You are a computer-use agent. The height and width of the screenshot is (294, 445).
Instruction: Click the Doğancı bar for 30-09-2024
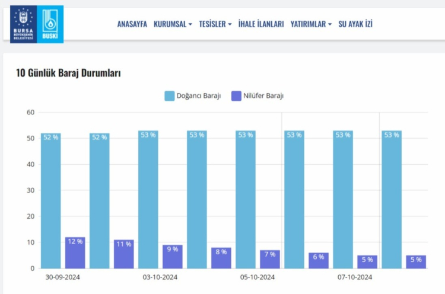50,202
